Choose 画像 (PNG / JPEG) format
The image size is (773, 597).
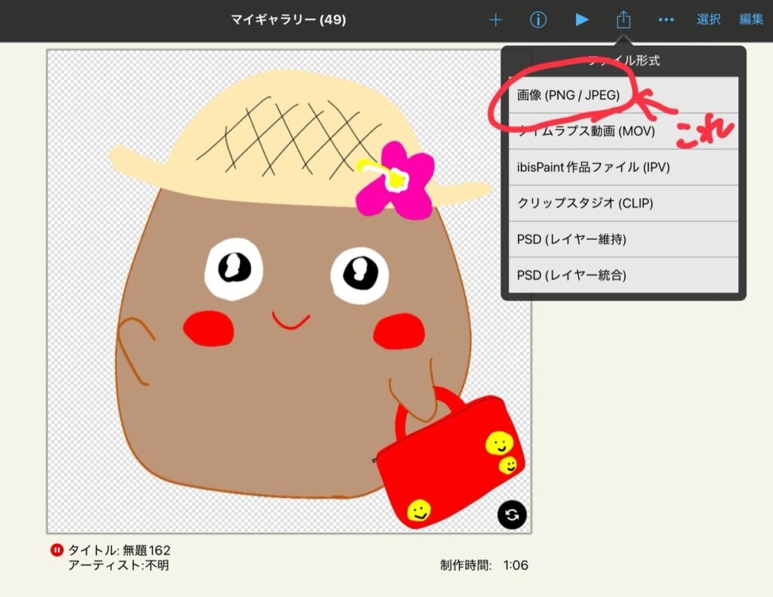(568, 95)
